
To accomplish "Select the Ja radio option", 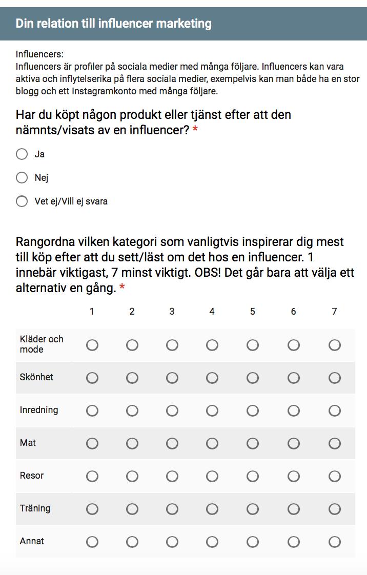I will pos(22,154).
